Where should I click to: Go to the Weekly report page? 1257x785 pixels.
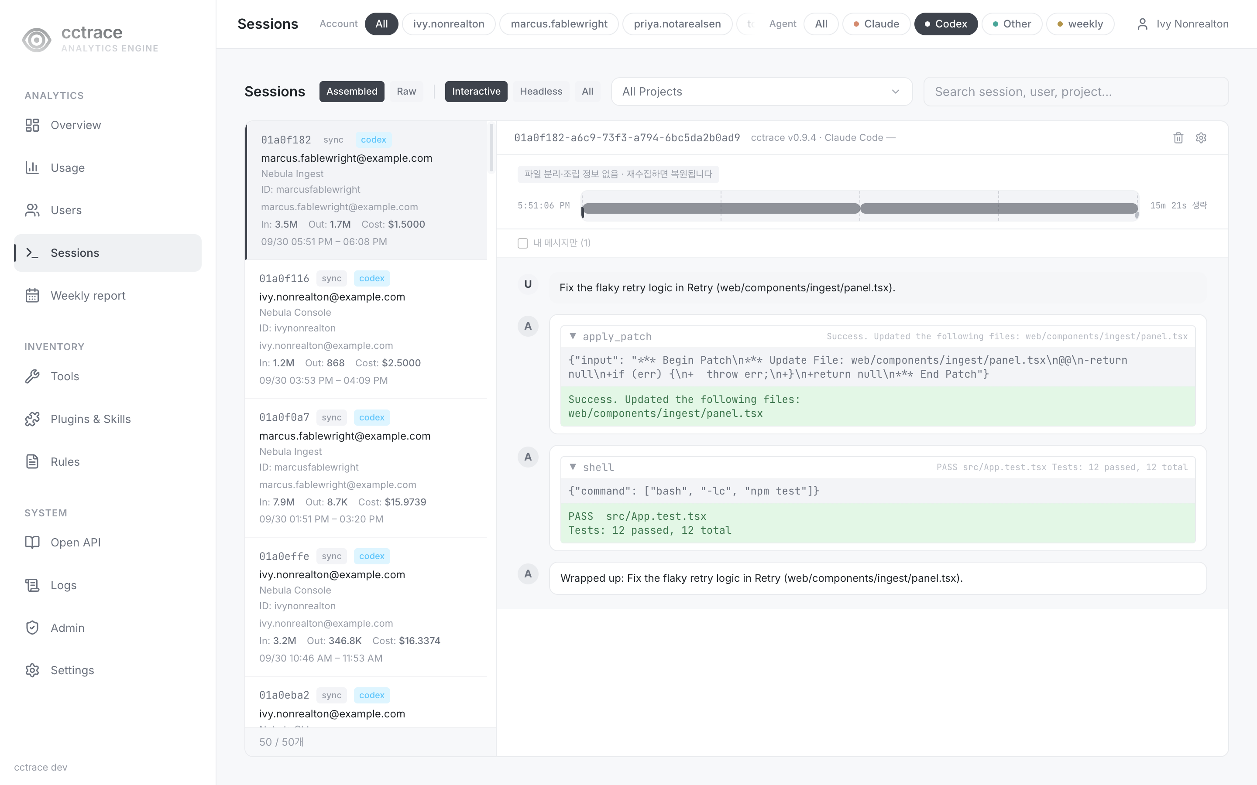point(107,295)
